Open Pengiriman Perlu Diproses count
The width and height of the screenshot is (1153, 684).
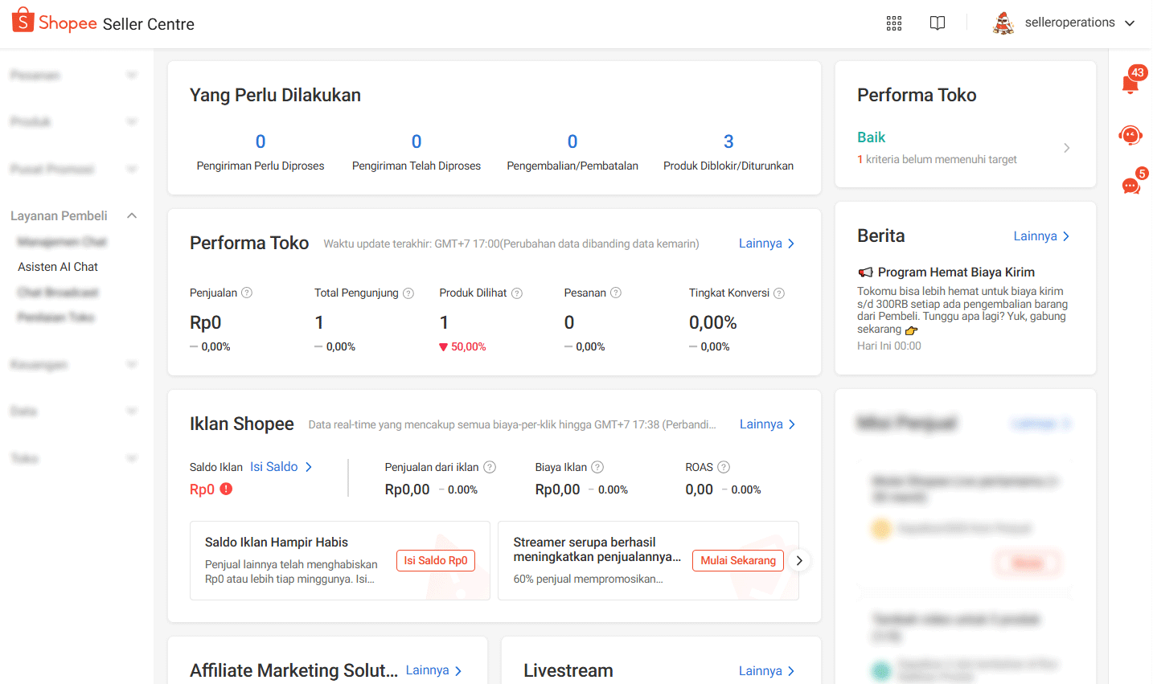pyautogui.click(x=261, y=153)
